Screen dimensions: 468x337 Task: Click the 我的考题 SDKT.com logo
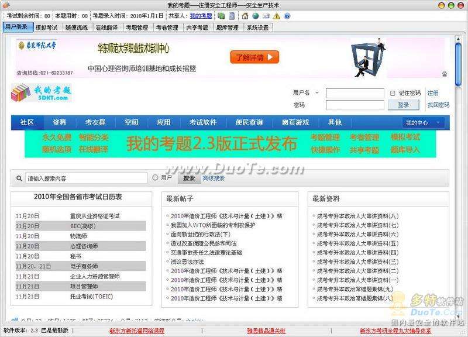tap(41, 92)
